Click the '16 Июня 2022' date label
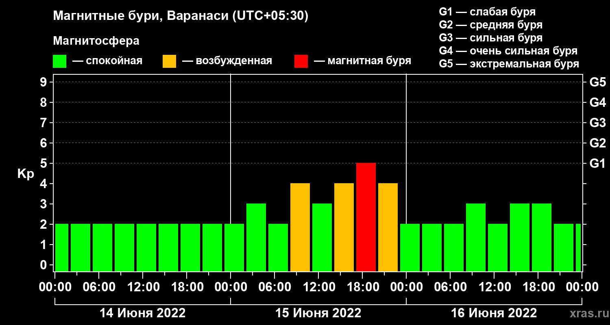The width and height of the screenshot is (610, 325). pos(494,313)
